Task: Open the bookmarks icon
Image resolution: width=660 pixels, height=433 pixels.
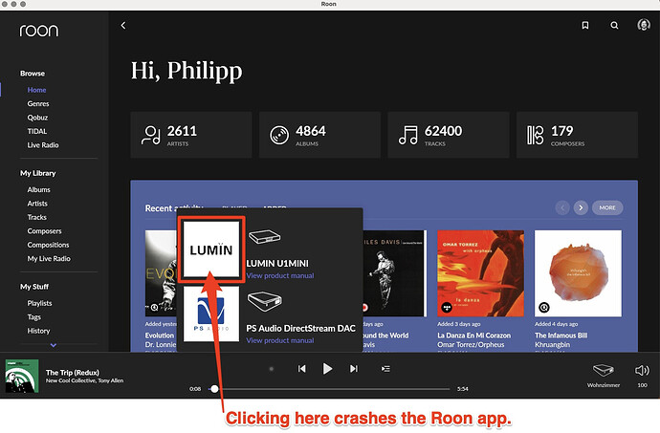Action: [x=584, y=26]
